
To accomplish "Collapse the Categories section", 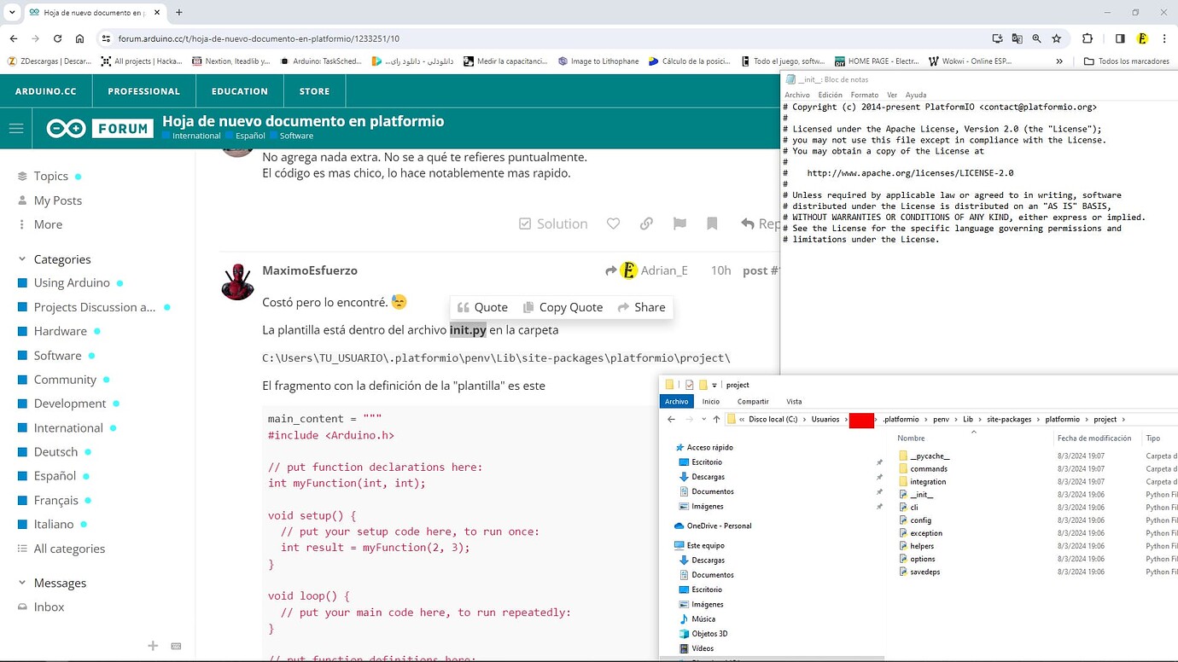I will point(21,259).
